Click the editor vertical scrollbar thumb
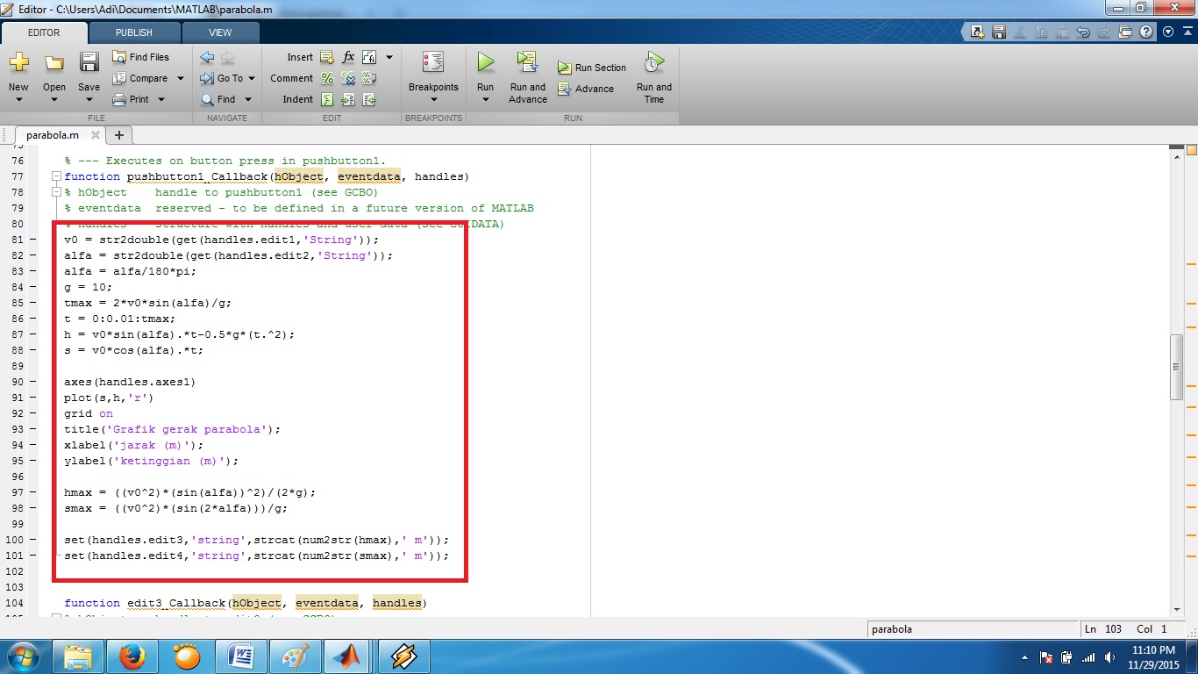This screenshot has width=1198, height=674. [x=1177, y=366]
